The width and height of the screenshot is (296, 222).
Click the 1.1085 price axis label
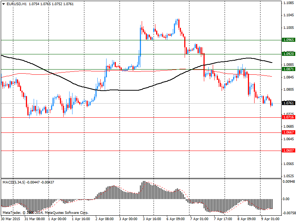tap(289, 3)
